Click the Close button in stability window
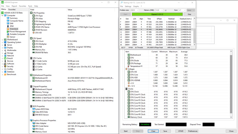The image size is (238, 134). pyautogui.click(x=231, y=131)
